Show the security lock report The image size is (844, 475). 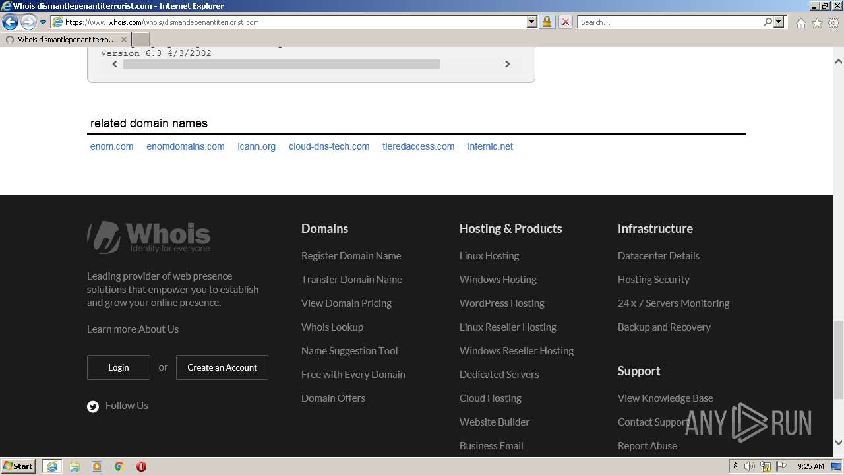pyautogui.click(x=547, y=22)
